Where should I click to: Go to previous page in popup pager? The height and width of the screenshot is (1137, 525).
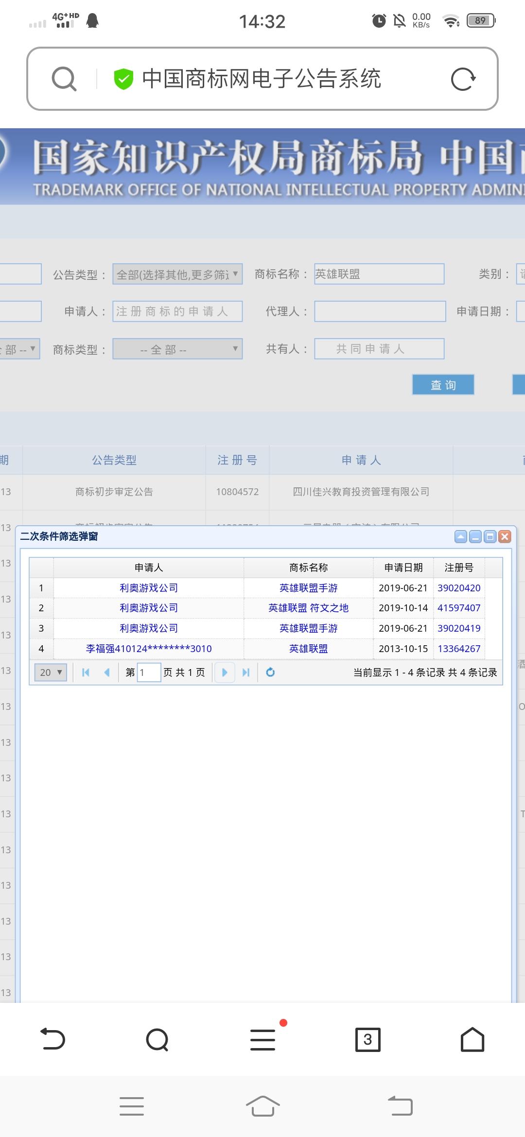(107, 672)
